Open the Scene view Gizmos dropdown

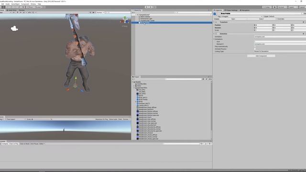(x=100, y=12)
